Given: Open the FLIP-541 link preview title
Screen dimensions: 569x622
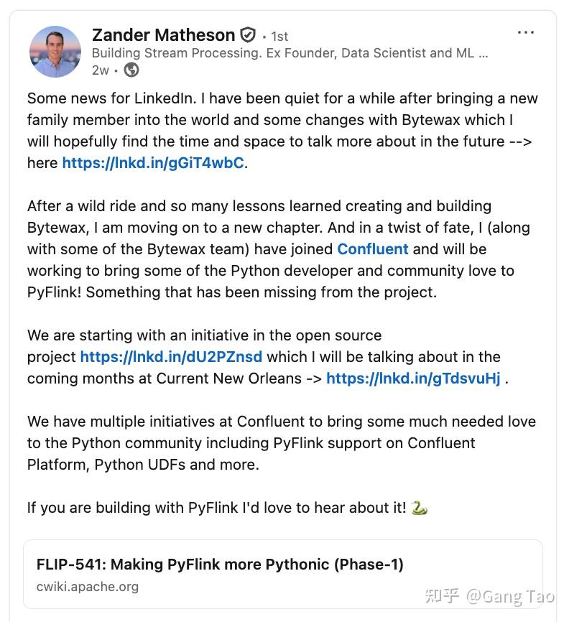Looking at the screenshot, I should 220,565.
